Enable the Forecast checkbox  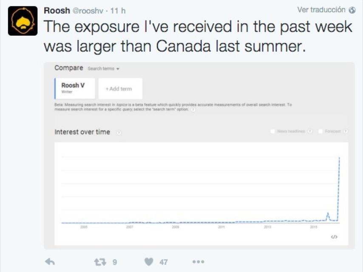320,131
